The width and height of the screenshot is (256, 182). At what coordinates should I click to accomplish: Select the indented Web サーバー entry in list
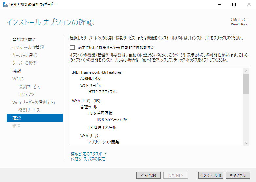(x=90, y=136)
